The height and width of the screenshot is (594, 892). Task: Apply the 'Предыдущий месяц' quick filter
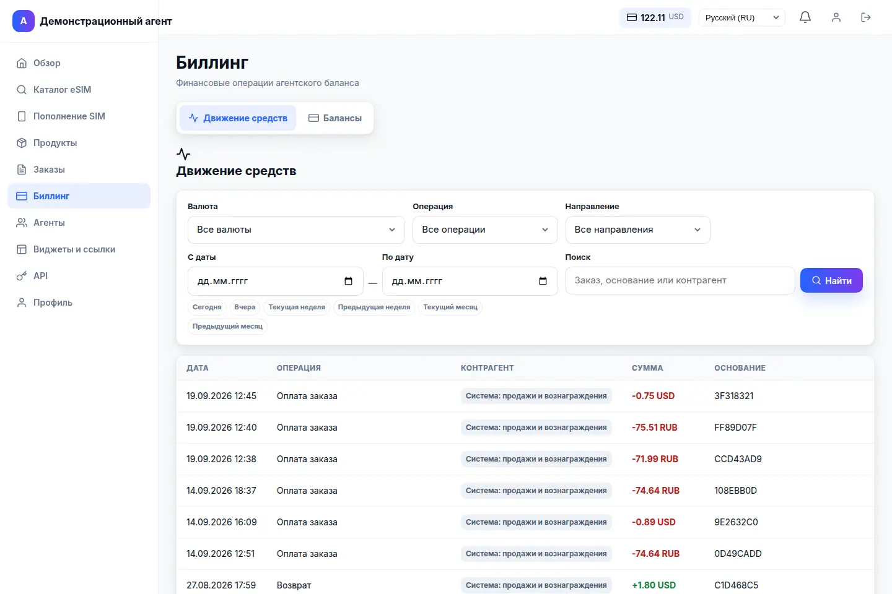pos(227,326)
